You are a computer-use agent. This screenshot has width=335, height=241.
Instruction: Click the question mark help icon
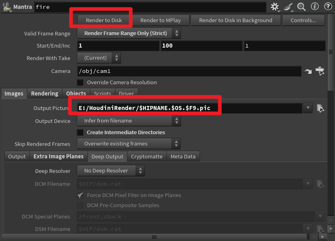[327, 7]
